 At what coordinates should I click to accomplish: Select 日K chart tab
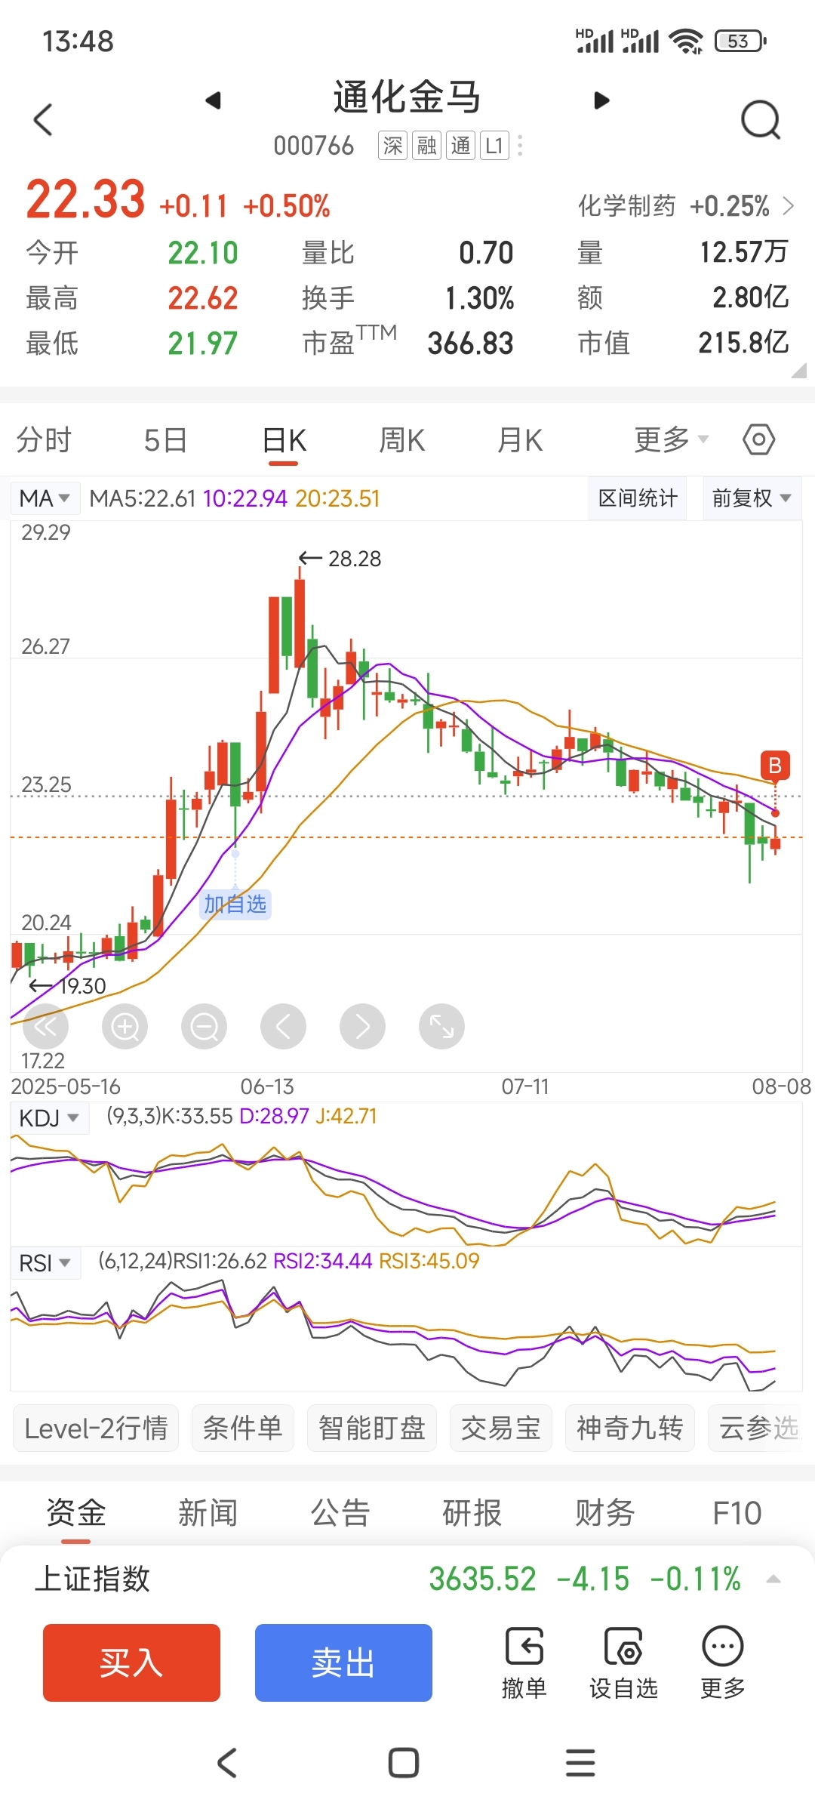point(284,439)
